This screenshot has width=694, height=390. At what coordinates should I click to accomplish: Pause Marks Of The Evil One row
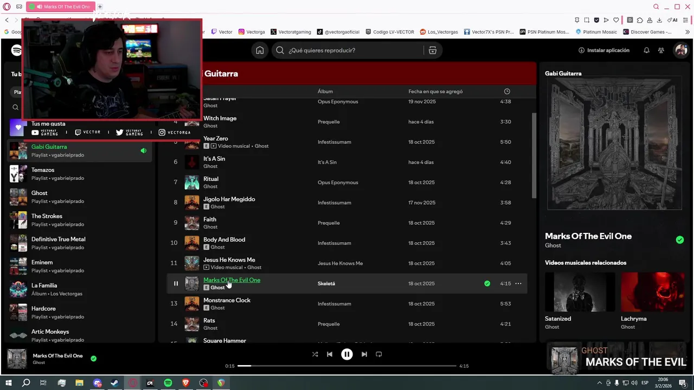[x=176, y=283]
